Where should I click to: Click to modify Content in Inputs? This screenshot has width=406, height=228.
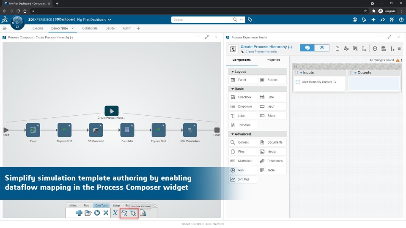point(317,82)
